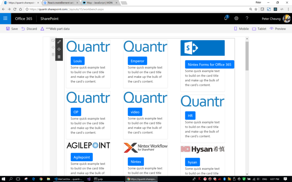
Task: Select the quantr.sharepoint browser tab
Action: [x=22, y=3]
